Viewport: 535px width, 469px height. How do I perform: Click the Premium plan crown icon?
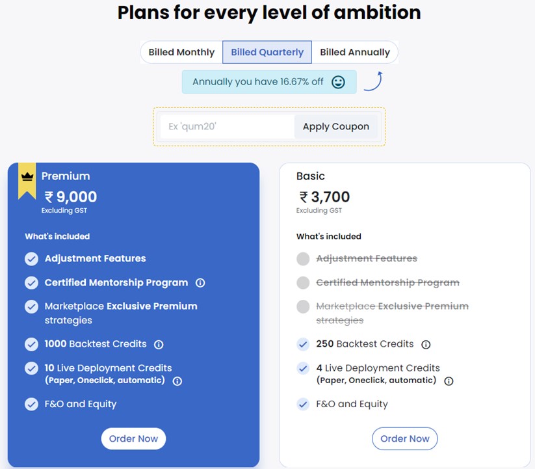pos(27,176)
